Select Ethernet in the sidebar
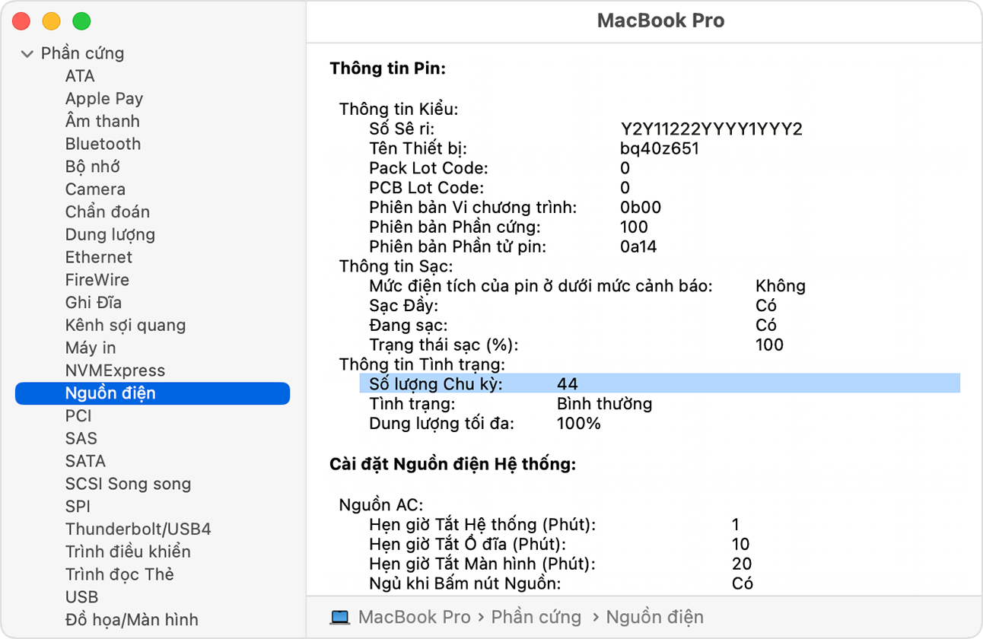The image size is (983, 639). 99,257
